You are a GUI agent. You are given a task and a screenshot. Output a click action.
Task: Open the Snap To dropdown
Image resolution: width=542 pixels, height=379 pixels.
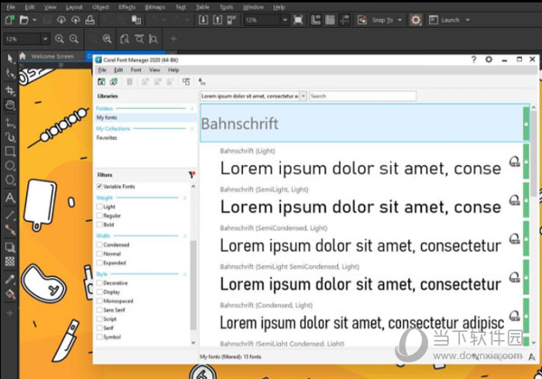click(x=400, y=20)
